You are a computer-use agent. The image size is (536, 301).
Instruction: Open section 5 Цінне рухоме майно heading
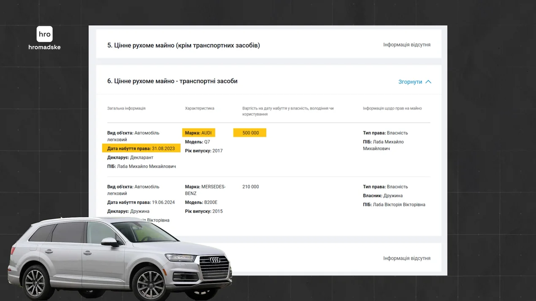pyautogui.click(x=183, y=45)
